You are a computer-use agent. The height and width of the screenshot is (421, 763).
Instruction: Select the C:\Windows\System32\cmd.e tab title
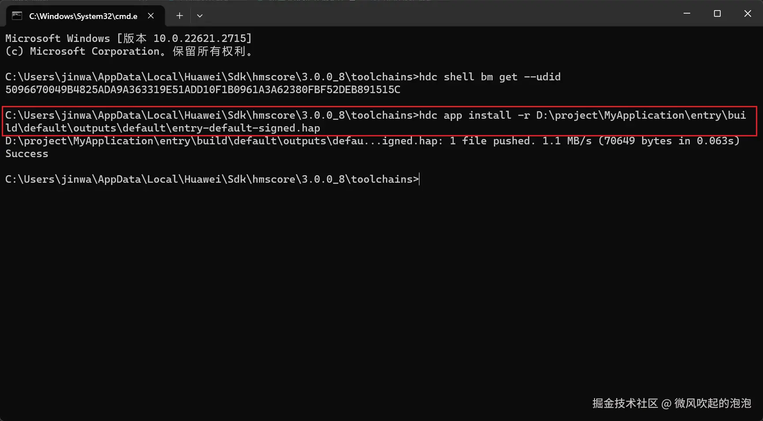[83, 16]
